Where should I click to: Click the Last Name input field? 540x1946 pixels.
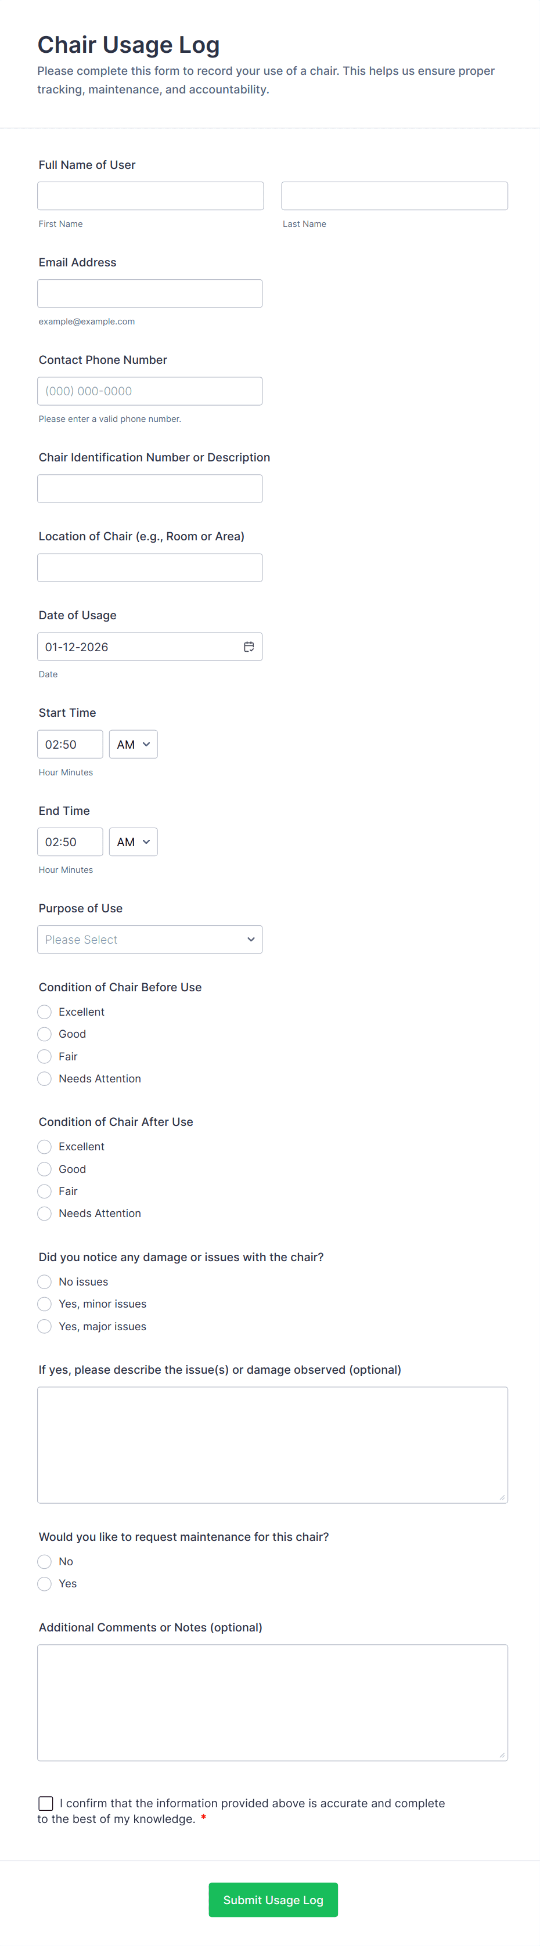[394, 196]
